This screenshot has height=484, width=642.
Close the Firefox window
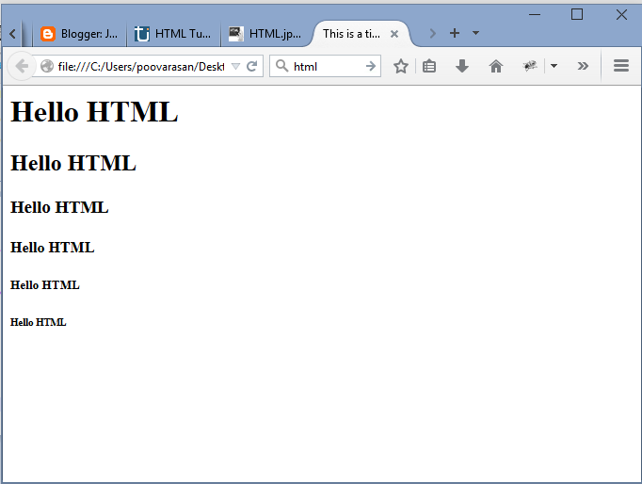point(621,15)
